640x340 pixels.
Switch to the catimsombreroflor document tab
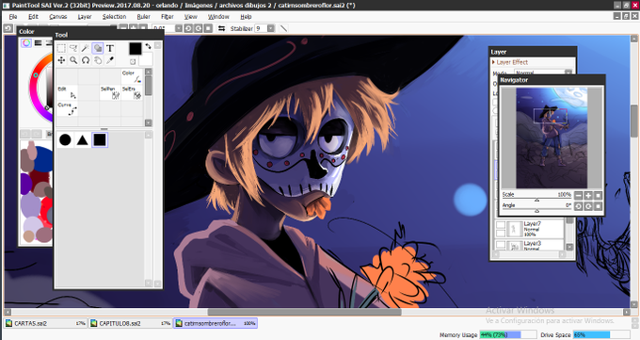click(x=216, y=323)
